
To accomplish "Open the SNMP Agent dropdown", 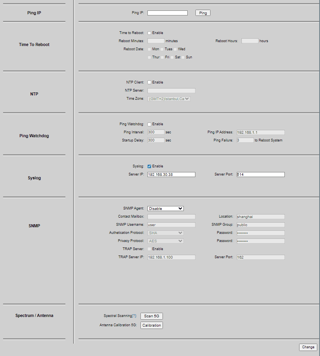I will (x=165, y=208).
